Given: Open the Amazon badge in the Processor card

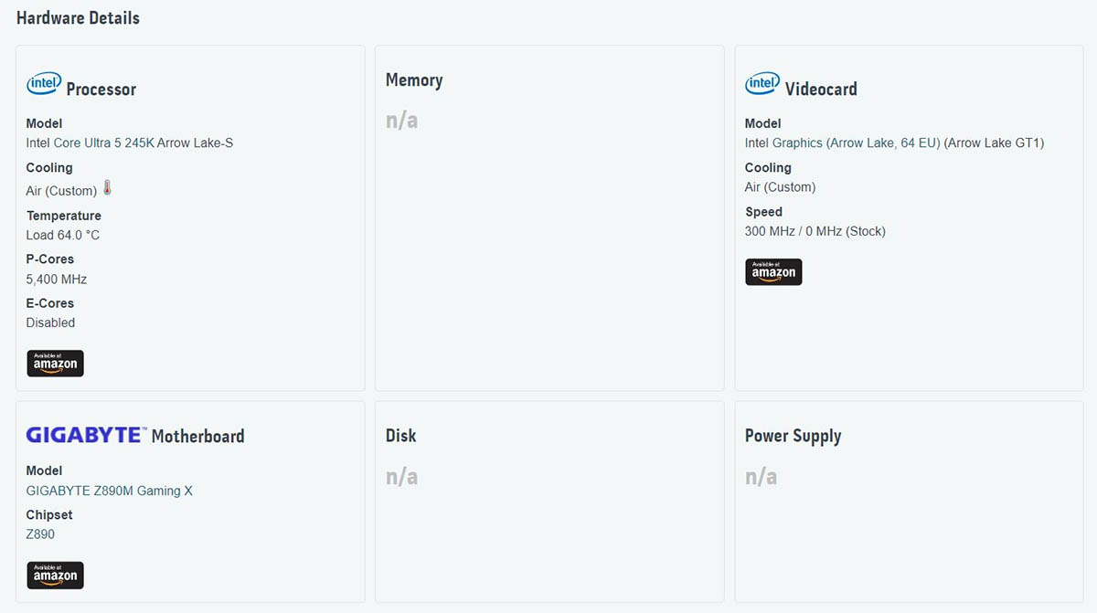Looking at the screenshot, I should point(55,364).
